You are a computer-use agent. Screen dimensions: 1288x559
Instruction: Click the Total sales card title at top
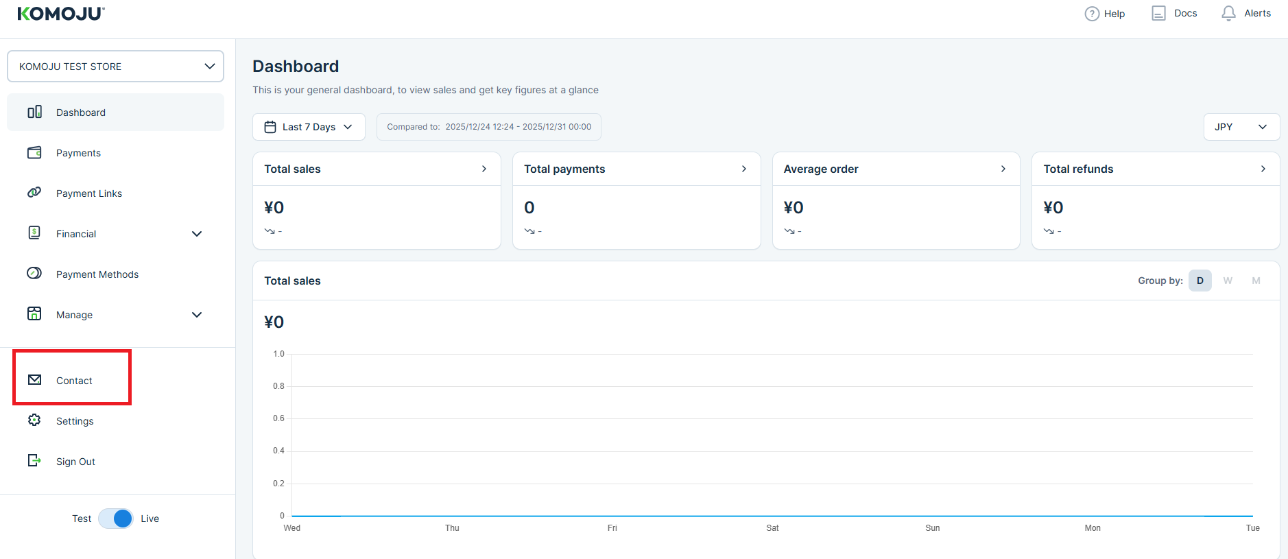pyautogui.click(x=292, y=169)
